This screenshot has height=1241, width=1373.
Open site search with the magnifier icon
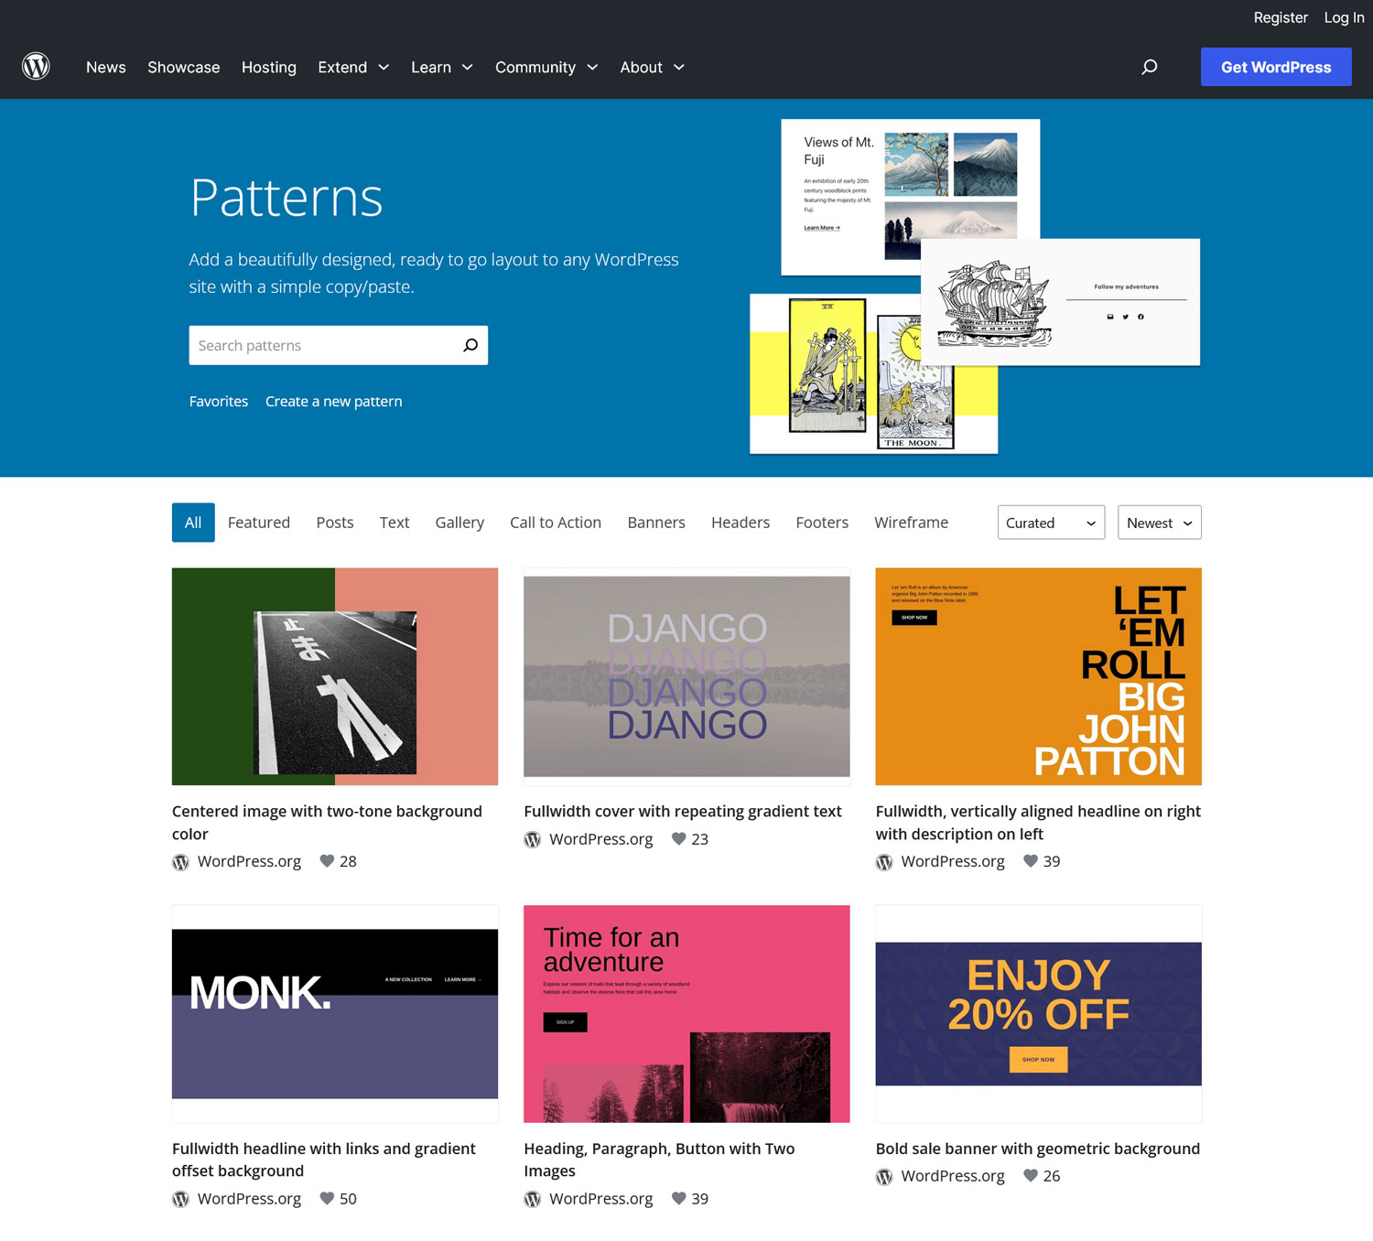[x=1149, y=67]
